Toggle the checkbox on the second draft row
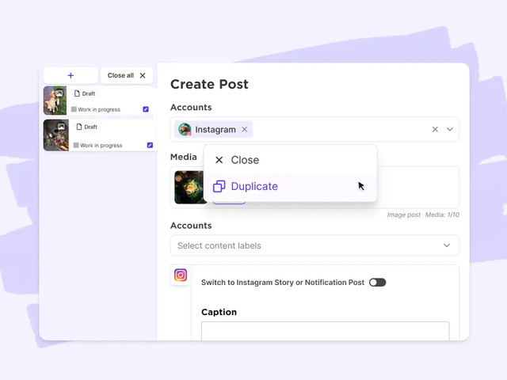The image size is (507, 380). 150,145
